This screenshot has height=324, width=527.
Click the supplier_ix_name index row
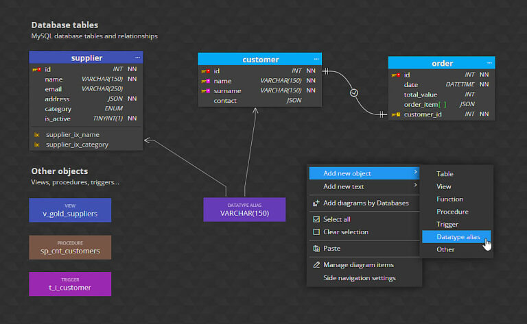point(86,134)
